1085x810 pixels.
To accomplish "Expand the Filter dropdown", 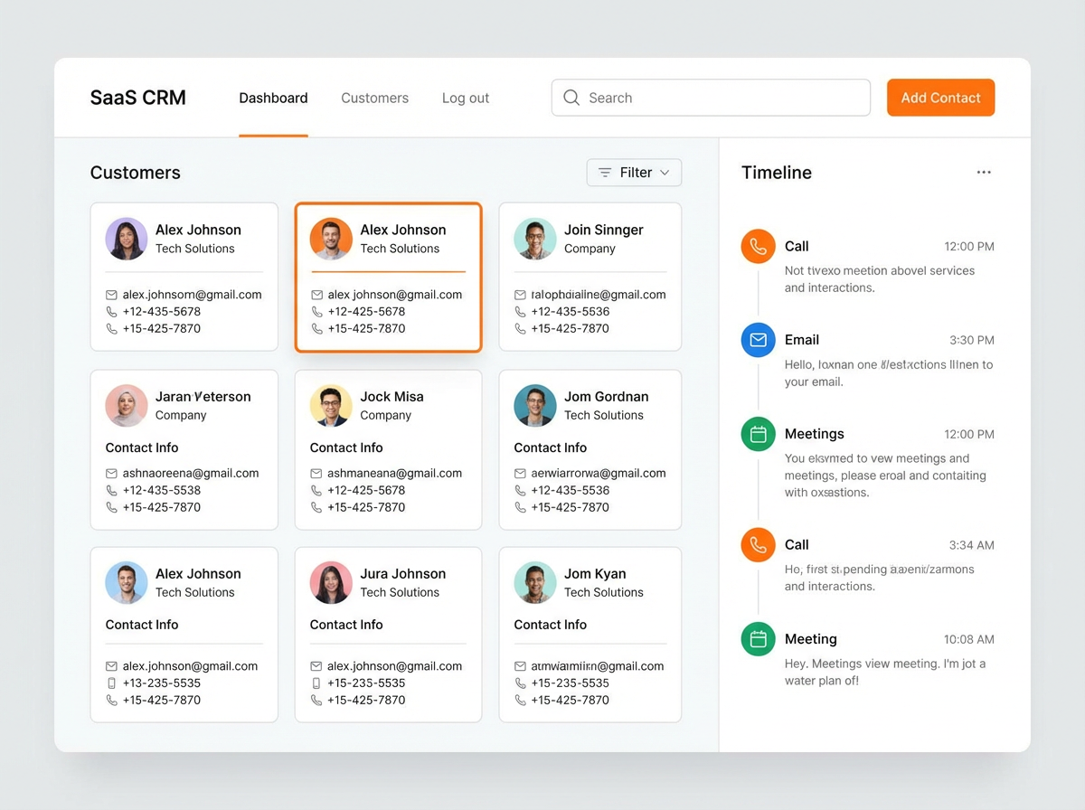I will 634,173.
